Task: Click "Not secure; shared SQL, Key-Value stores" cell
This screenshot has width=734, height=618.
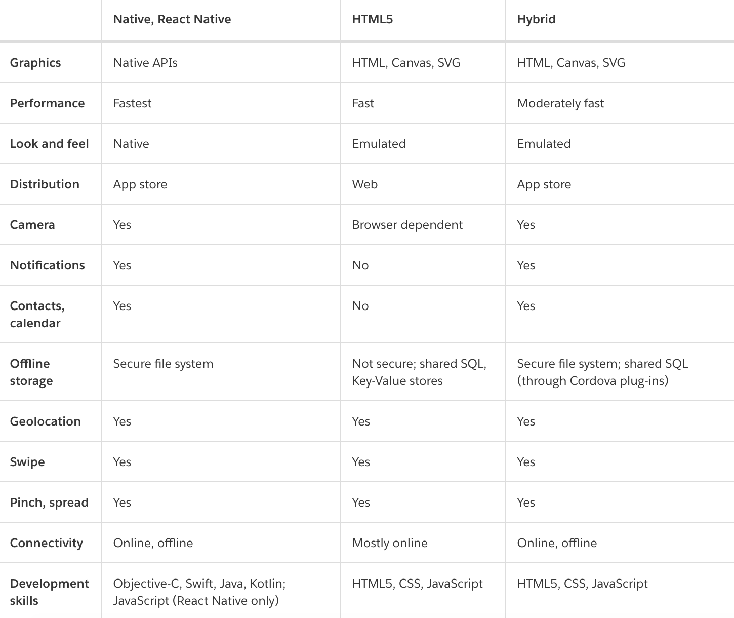Action: tap(419, 372)
